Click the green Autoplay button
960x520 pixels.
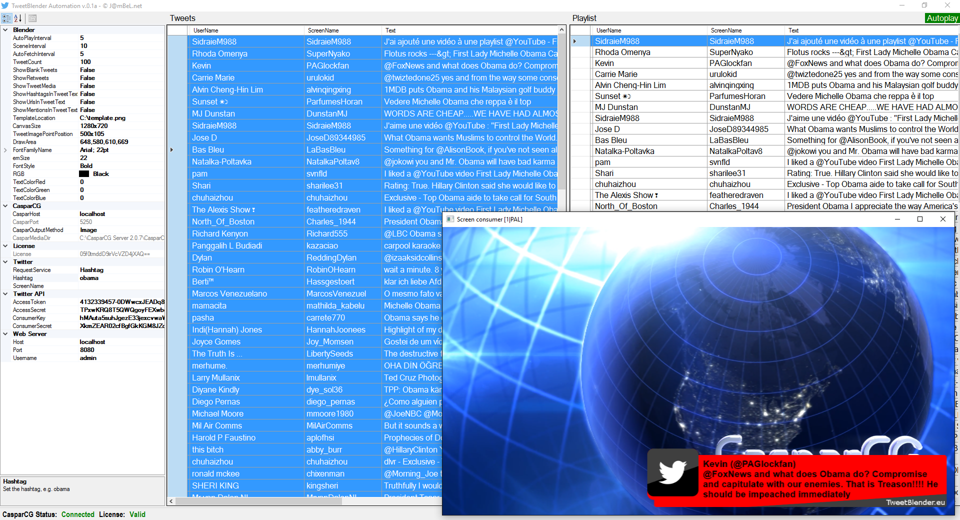coord(942,18)
